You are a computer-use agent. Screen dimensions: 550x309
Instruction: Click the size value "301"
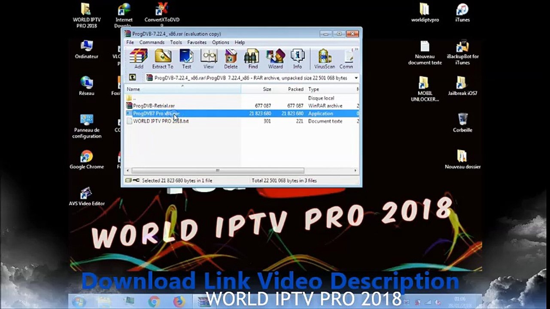click(267, 121)
